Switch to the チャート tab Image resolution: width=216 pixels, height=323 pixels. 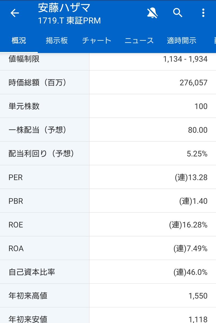pyautogui.click(x=97, y=40)
